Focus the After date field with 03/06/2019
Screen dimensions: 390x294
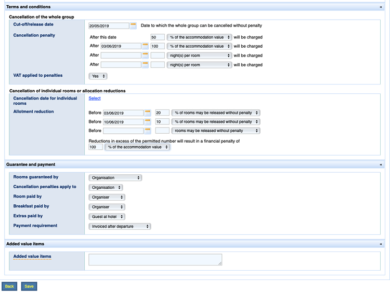[x=121, y=46]
